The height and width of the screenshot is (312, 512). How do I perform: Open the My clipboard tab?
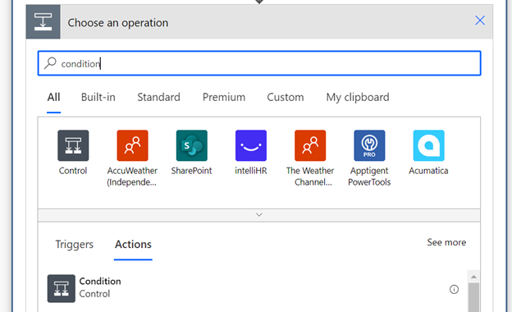point(358,97)
